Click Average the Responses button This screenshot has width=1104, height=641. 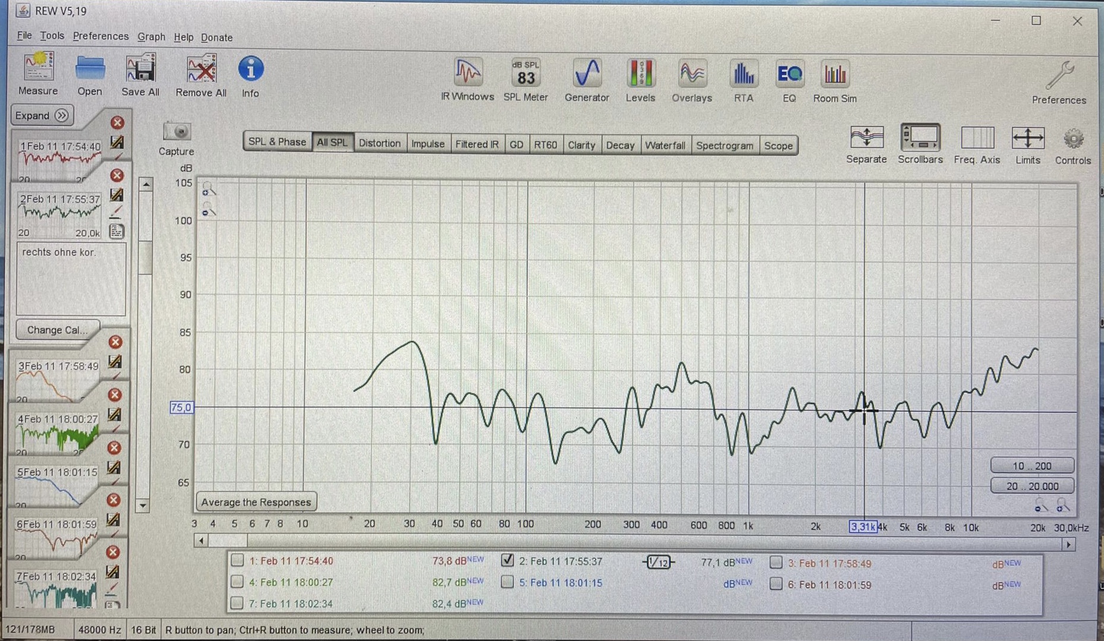256,502
